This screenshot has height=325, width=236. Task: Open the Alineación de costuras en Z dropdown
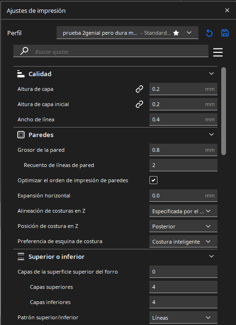pyautogui.click(x=183, y=211)
